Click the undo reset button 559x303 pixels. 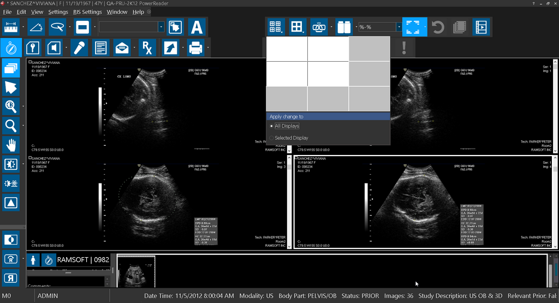[x=438, y=27]
